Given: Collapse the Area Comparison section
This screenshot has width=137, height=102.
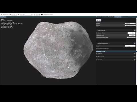Looking at the screenshot, I should tap(97, 30).
